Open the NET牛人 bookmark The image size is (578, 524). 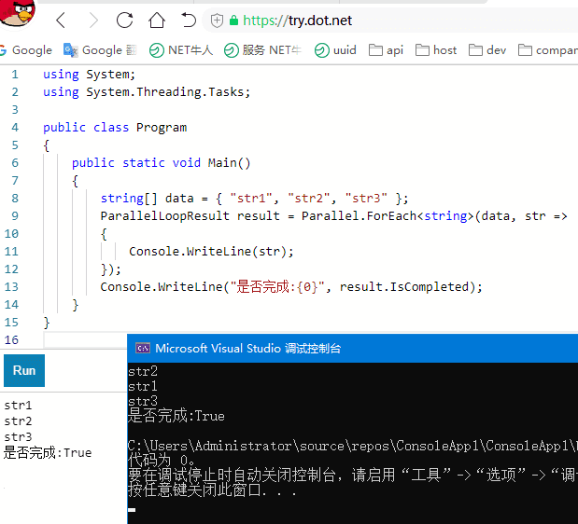181,50
